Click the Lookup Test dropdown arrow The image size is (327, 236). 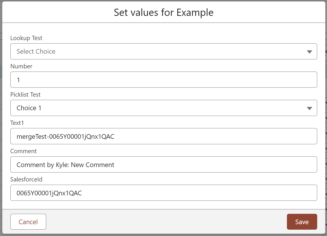(x=309, y=52)
